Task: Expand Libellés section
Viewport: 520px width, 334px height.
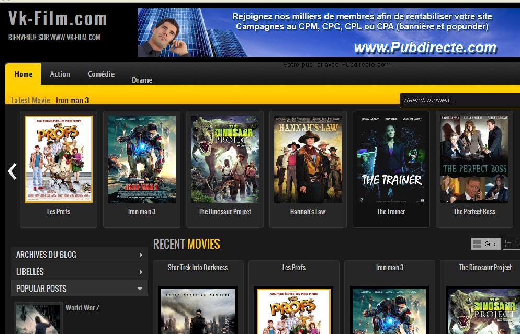Action: coord(80,272)
